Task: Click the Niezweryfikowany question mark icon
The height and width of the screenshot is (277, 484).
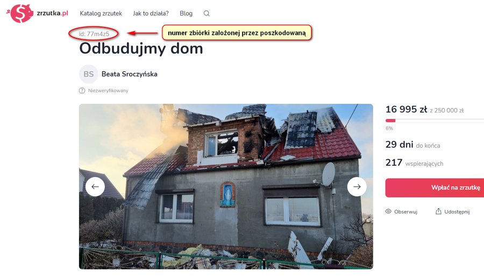Action: pos(82,90)
